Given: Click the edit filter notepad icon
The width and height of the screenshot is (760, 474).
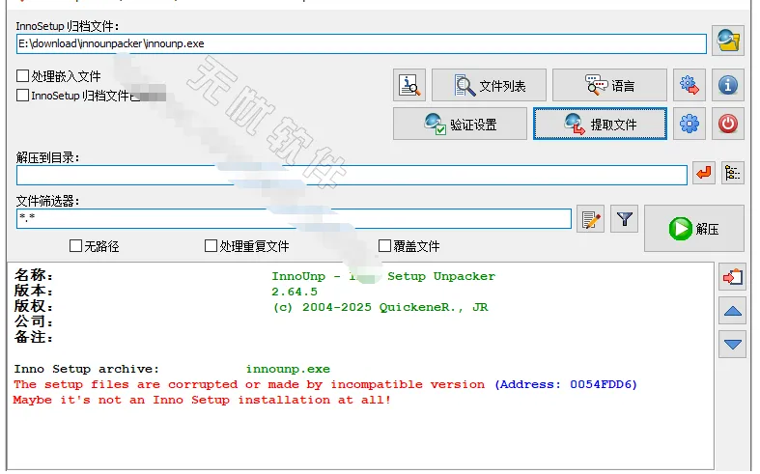Looking at the screenshot, I should point(590,219).
